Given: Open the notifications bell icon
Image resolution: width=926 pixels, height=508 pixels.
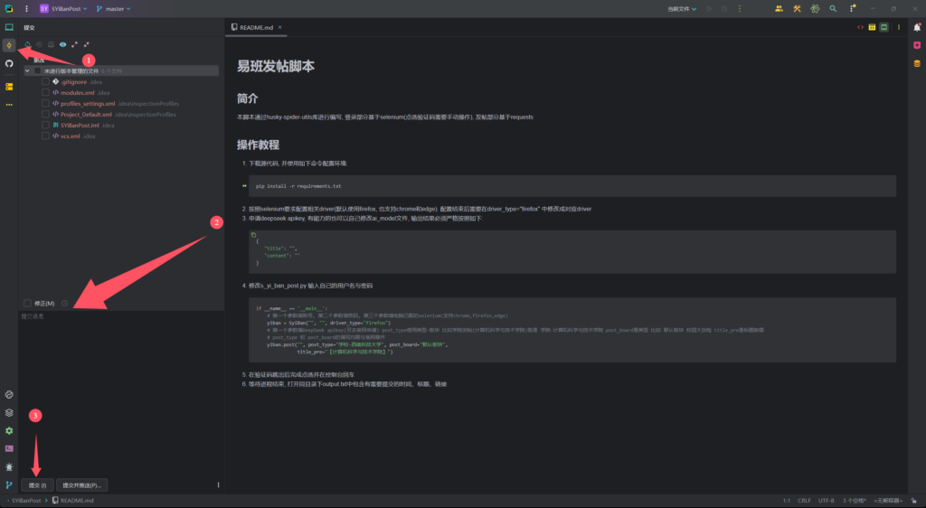Looking at the screenshot, I should coord(916,27).
